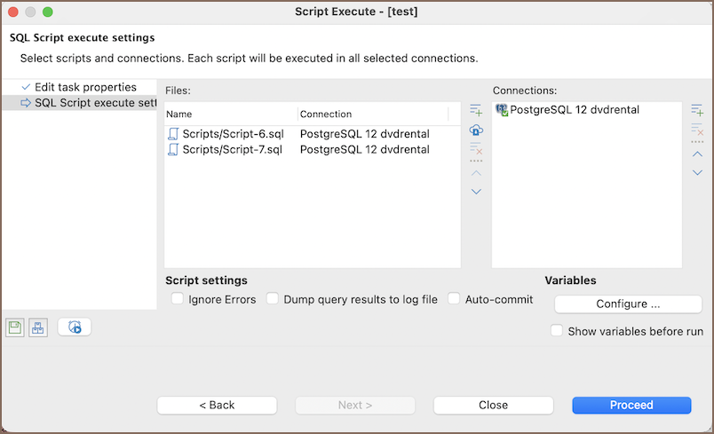The image size is (714, 434).
Task: Toggle Dump query results to log file
Action: tap(273, 299)
